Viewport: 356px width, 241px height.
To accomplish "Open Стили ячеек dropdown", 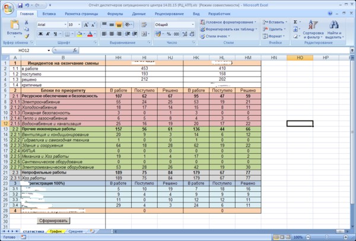I will (215, 36).
